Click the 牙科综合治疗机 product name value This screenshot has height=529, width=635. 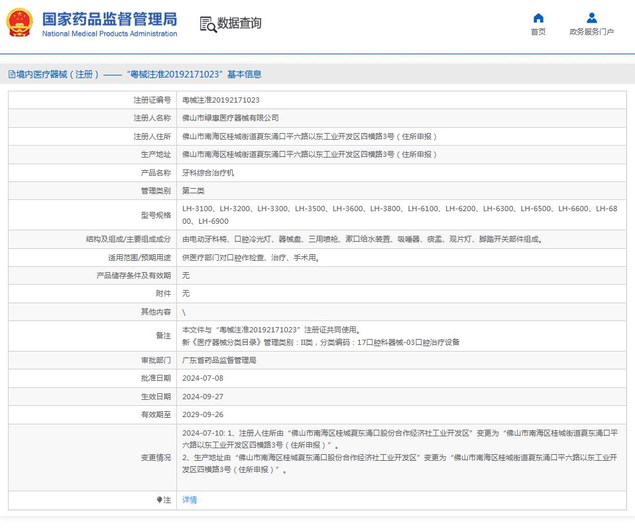coord(209,172)
